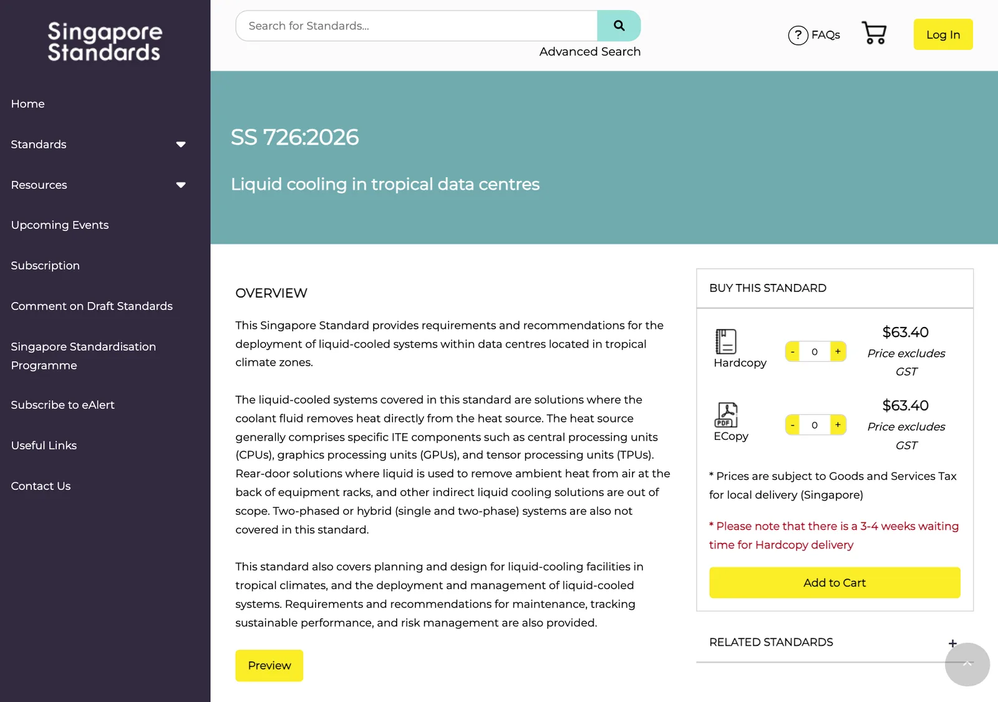
Task: Click the Singapore Standards logo
Action: click(105, 41)
